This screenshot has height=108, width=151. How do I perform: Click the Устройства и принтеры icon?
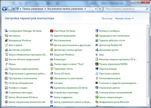click(x=52, y=92)
